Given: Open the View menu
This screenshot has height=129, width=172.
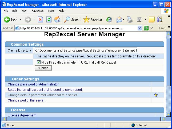Looking at the screenshot, I should point(24,11).
